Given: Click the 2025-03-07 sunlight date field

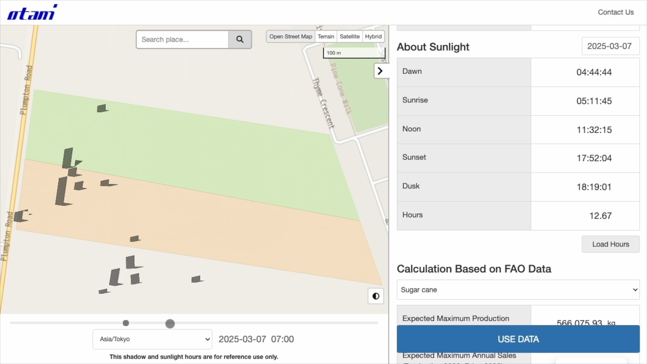Looking at the screenshot, I should pyautogui.click(x=610, y=46).
